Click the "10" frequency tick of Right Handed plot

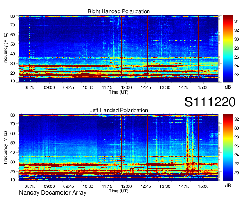tap(13, 81)
